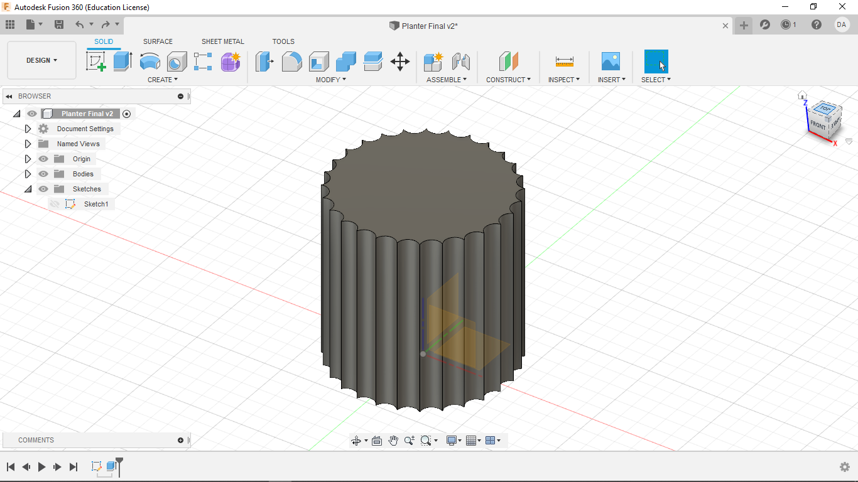Select the Measure tool icon

[564, 62]
